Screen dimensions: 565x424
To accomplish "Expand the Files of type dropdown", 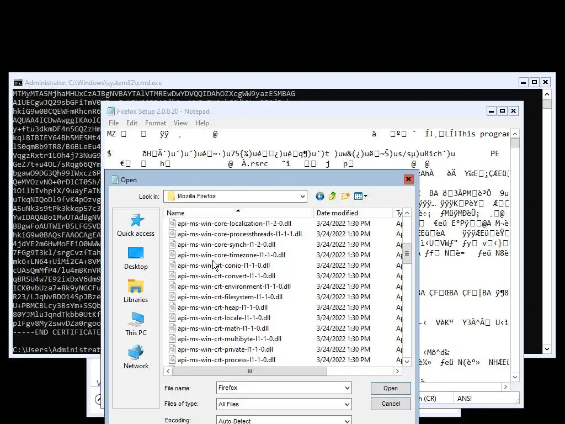I will click(347, 404).
